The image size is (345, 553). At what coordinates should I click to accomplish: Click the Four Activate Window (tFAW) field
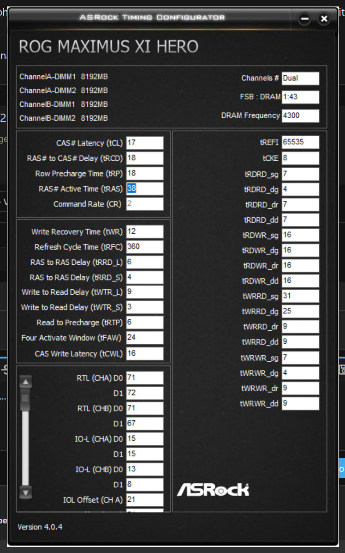tap(145, 338)
